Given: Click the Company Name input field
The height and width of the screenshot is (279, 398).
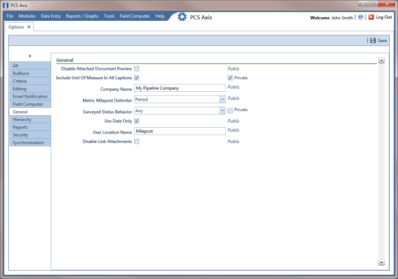Looking at the screenshot, I should 179,88.
